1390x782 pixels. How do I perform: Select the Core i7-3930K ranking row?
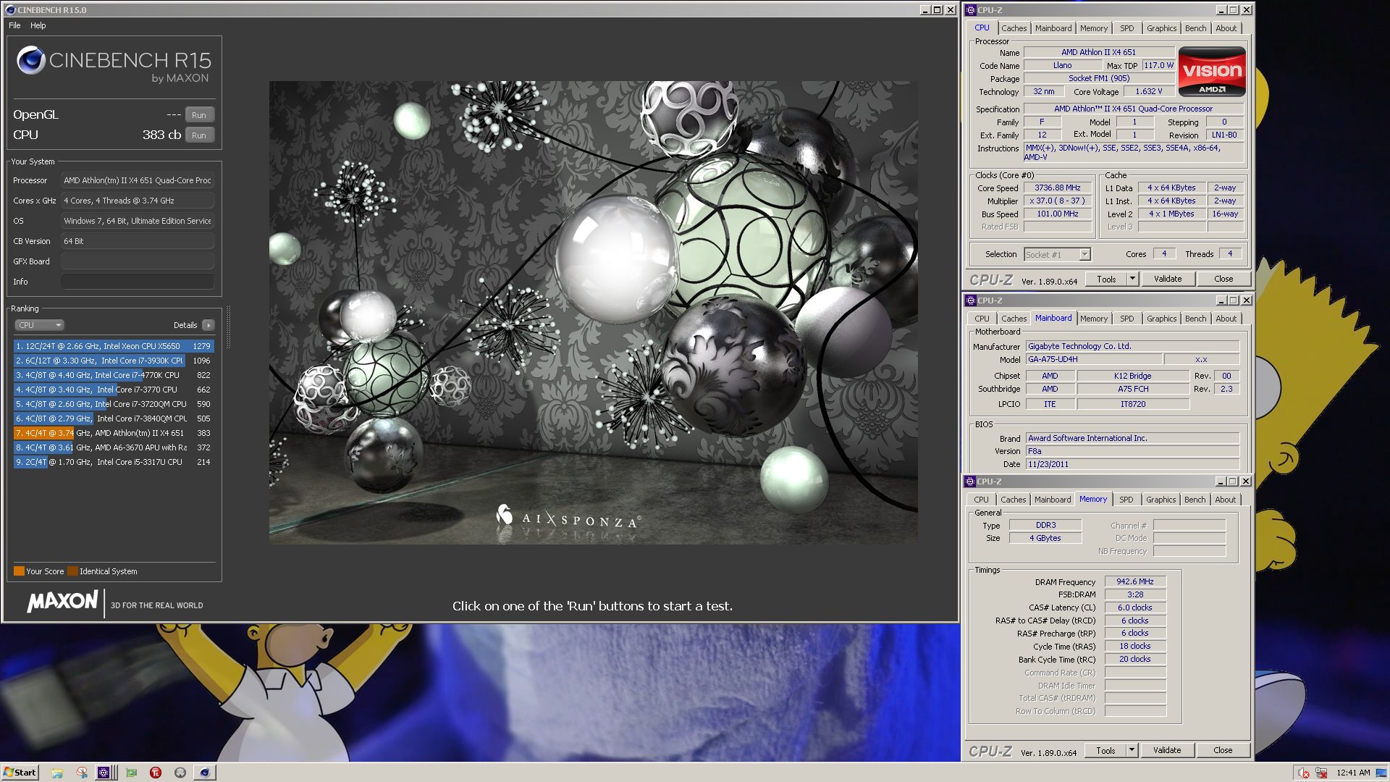pos(114,361)
